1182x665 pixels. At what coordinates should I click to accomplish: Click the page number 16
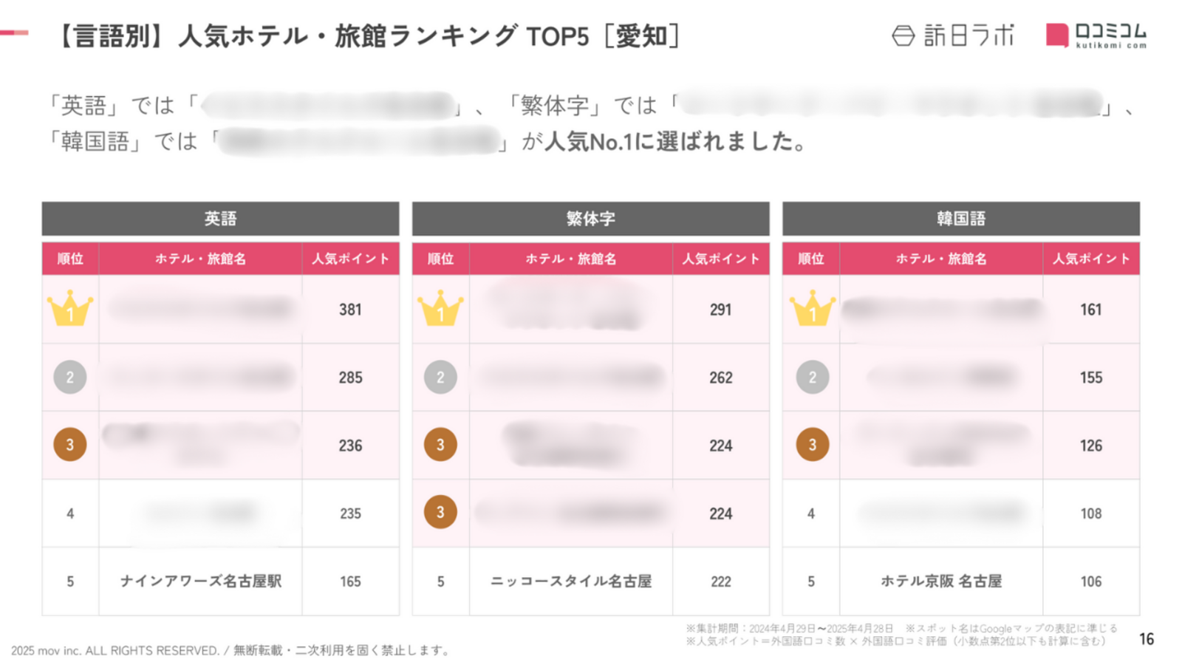1147,639
